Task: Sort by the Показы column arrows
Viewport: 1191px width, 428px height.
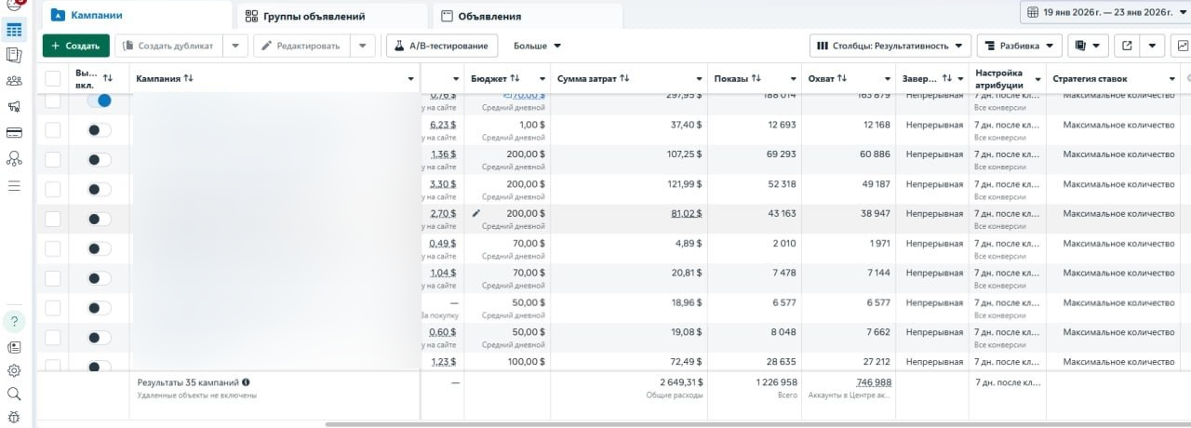Action: pos(756,79)
